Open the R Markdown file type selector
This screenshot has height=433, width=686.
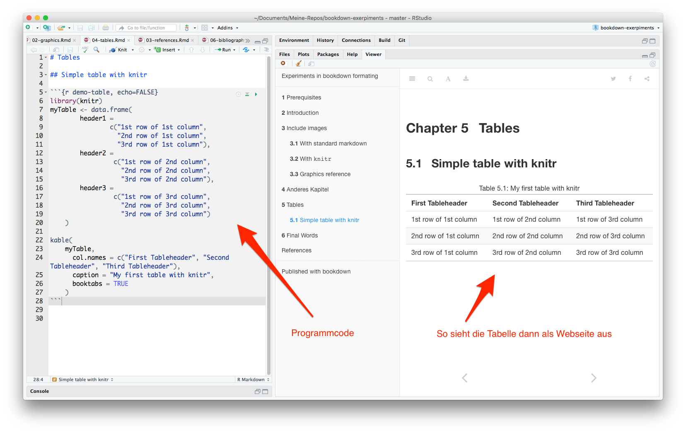tap(253, 380)
